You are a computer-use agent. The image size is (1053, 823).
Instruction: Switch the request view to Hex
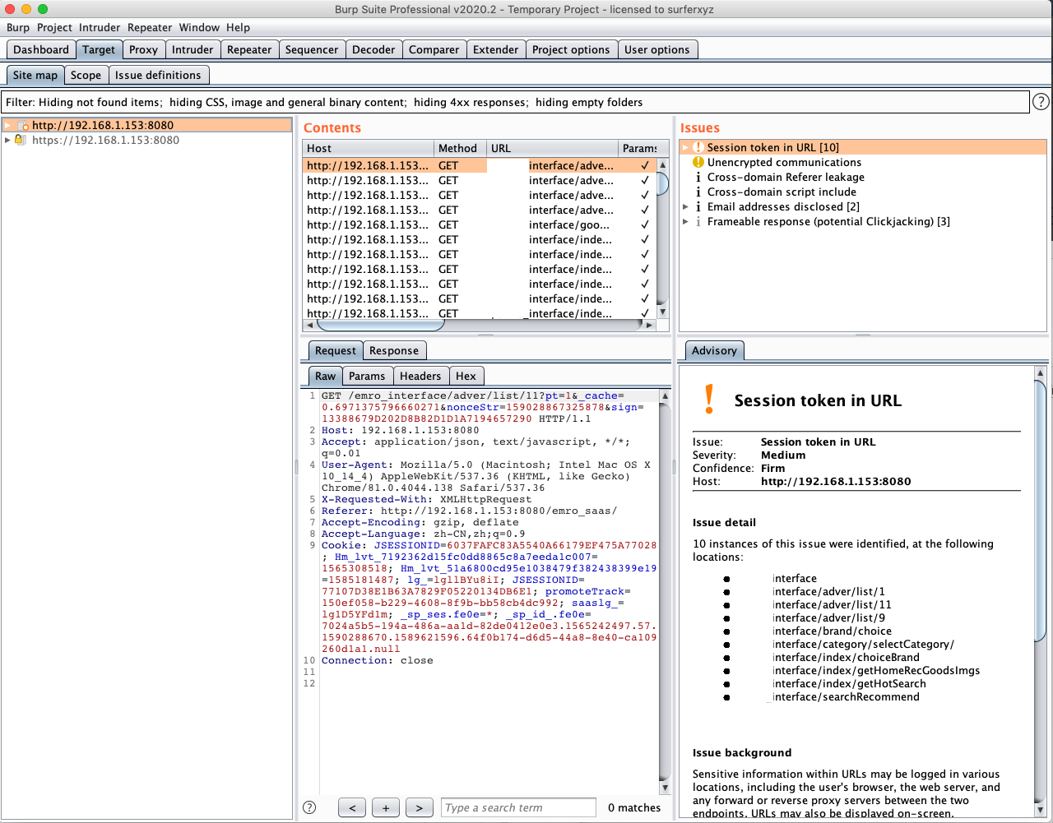[x=466, y=376]
